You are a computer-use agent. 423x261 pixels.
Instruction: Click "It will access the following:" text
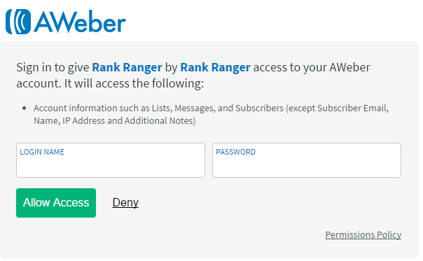click(134, 83)
